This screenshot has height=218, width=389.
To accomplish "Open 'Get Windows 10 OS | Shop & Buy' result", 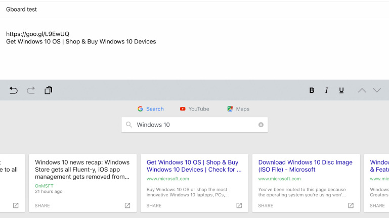I will (194, 166).
